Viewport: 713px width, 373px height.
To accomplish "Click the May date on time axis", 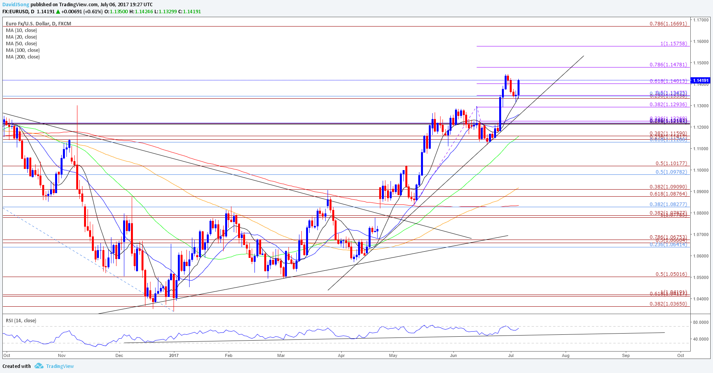I will click(x=393, y=355).
